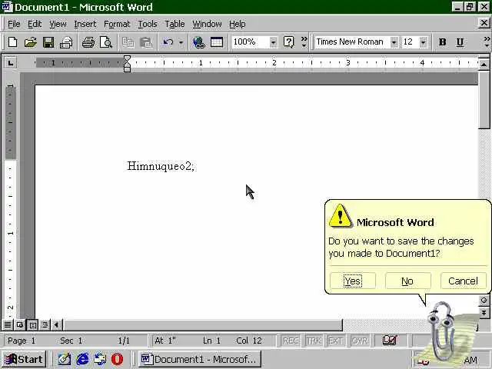Click the Document1 taskbar button
492x369 pixels.
point(200,359)
